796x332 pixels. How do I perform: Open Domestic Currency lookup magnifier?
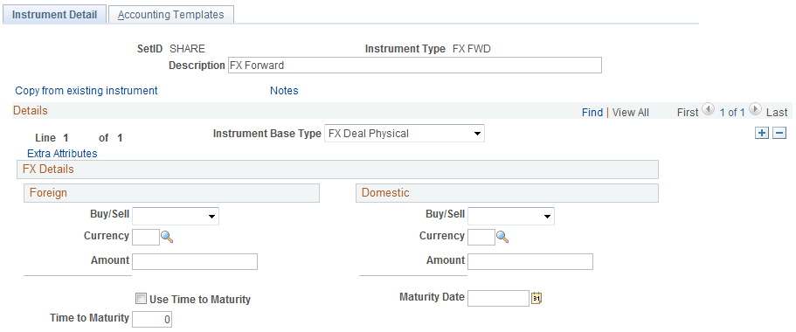pyautogui.click(x=502, y=237)
